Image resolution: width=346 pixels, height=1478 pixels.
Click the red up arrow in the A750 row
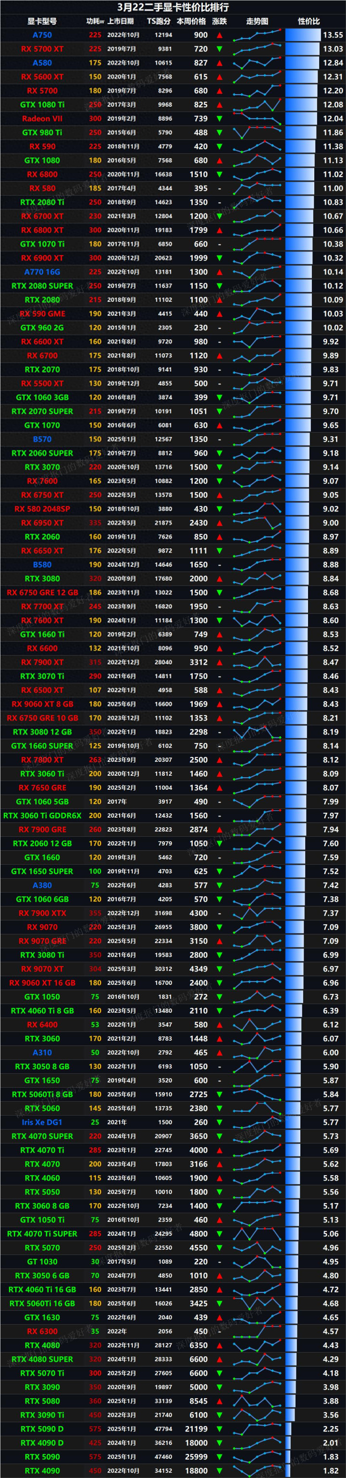219,35
